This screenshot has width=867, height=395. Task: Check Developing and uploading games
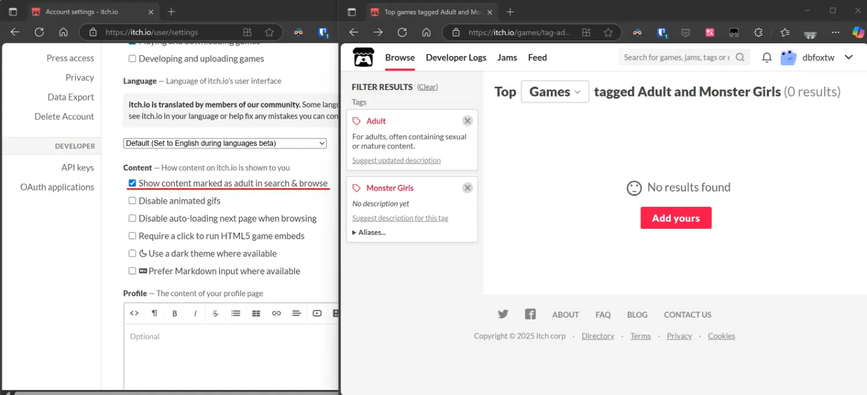click(x=132, y=58)
